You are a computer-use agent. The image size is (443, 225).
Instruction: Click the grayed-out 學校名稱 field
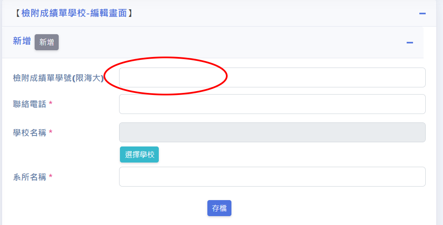pyautogui.click(x=272, y=133)
